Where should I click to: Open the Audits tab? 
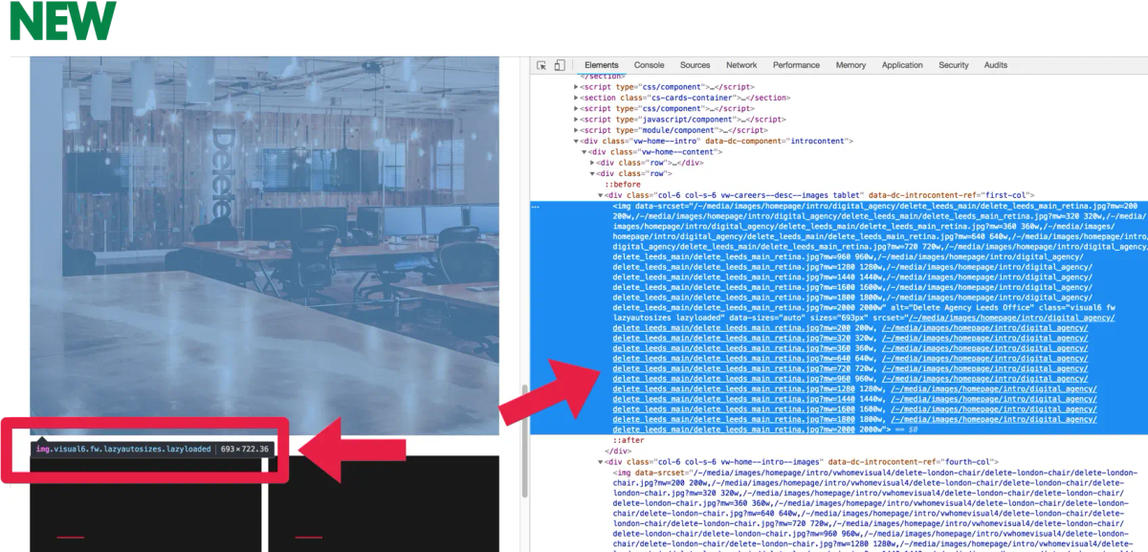(996, 65)
